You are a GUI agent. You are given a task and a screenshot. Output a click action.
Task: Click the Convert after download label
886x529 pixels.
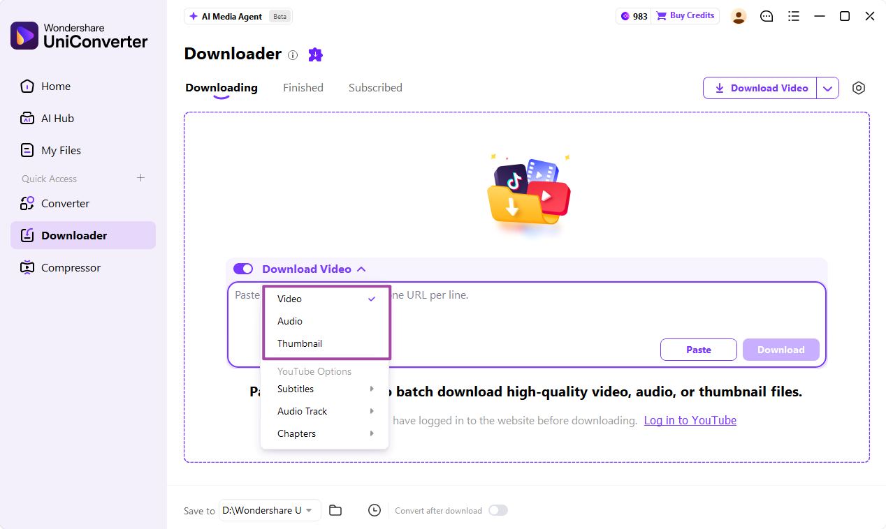click(x=438, y=511)
